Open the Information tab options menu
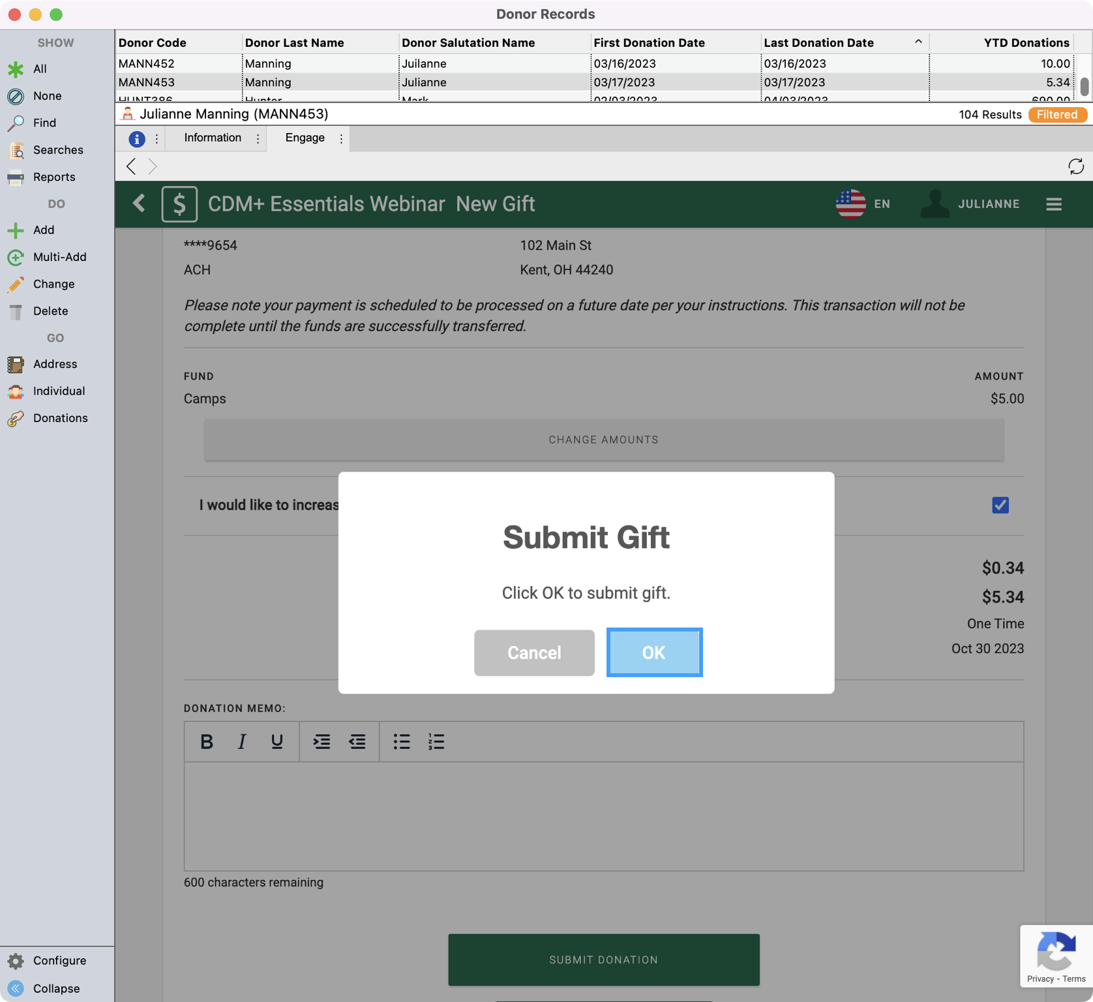 coord(258,138)
